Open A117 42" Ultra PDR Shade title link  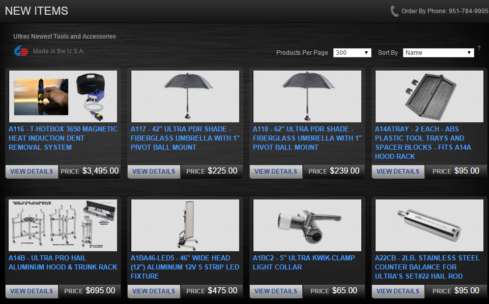[x=185, y=138]
